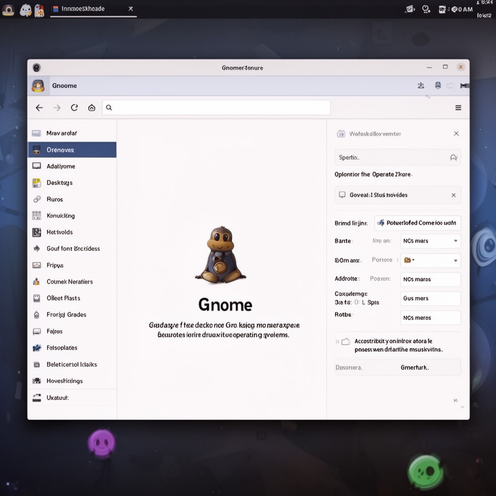Click the Folsoplates puzzle icon
The image size is (496, 496).
click(x=37, y=348)
